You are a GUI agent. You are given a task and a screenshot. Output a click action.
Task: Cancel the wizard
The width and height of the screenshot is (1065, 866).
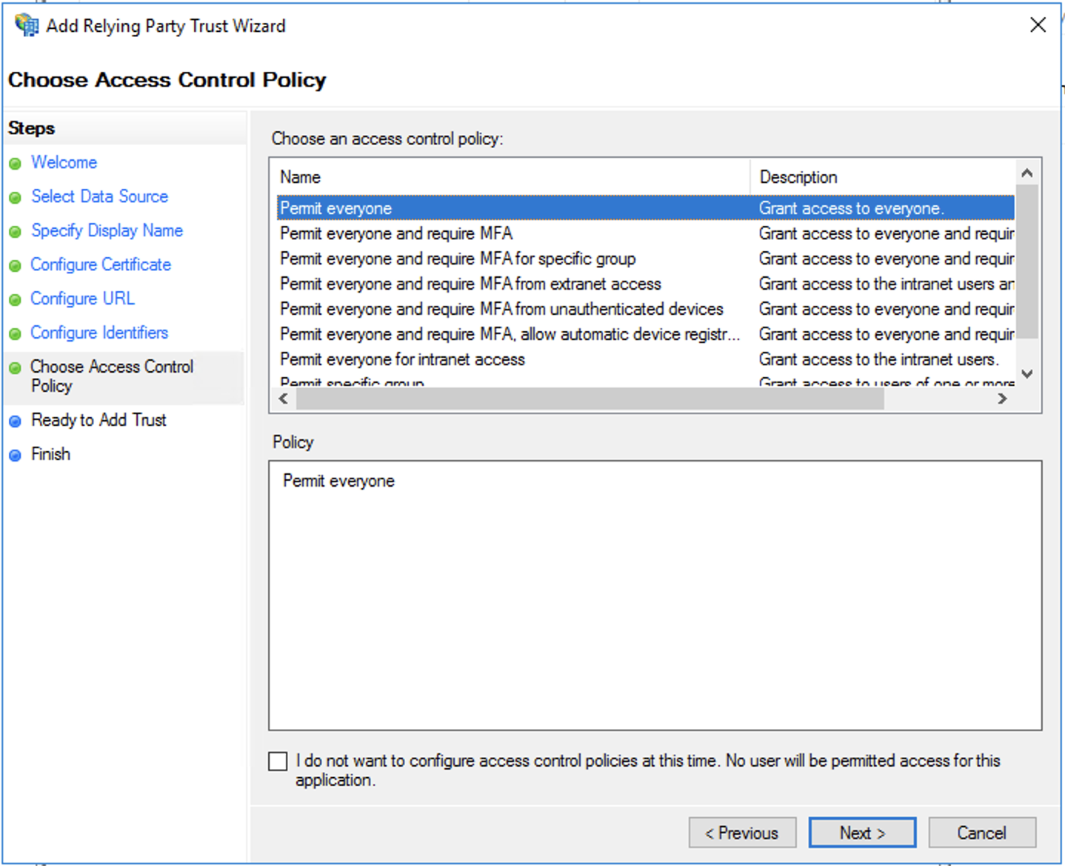pyautogui.click(x=981, y=833)
